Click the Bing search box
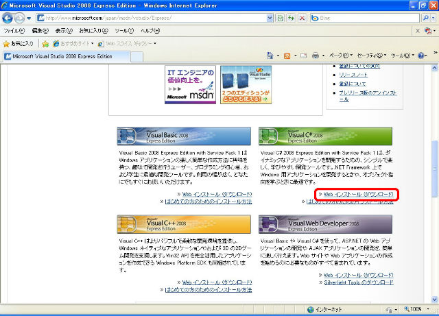Screen dimensions: 439x316 (x=365, y=19)
